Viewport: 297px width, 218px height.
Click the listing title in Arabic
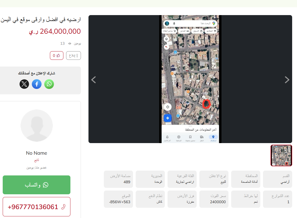(41, 20)
